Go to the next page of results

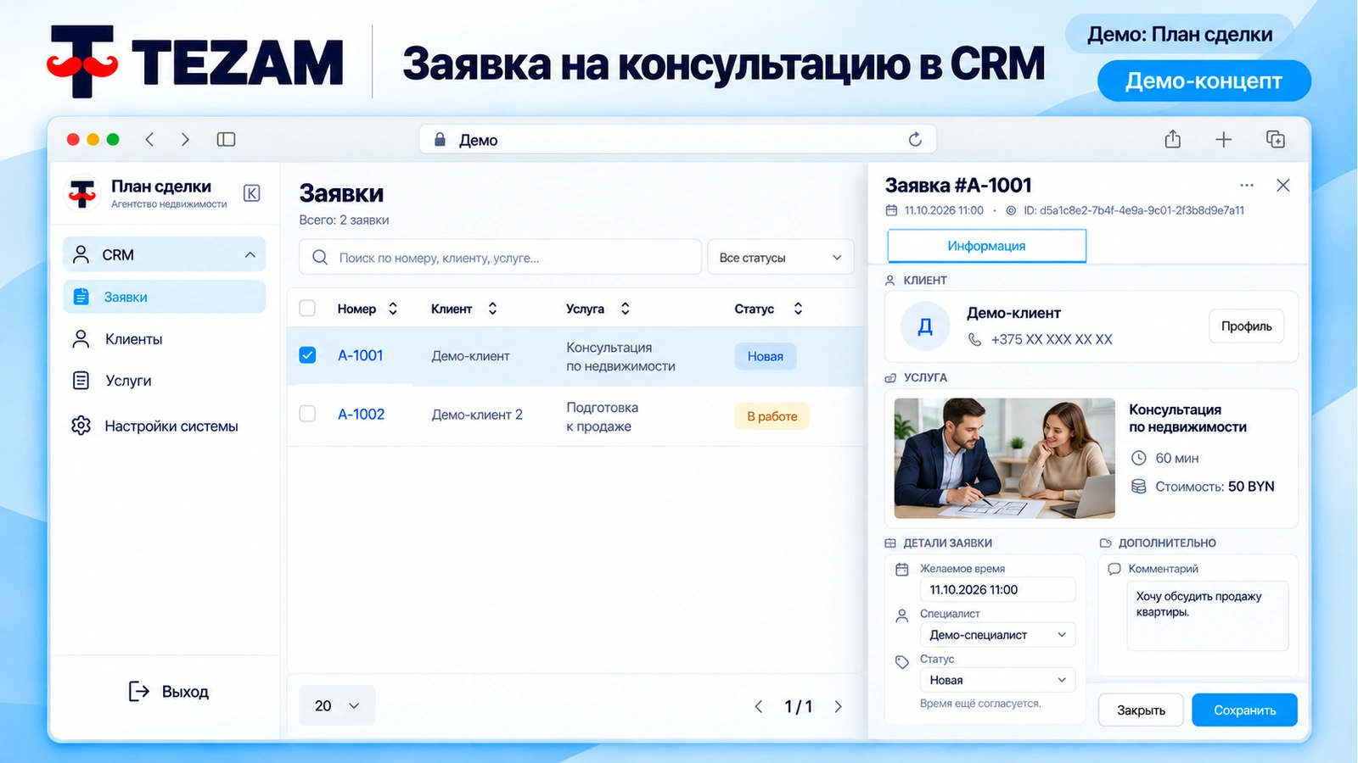(x=838, y=706)
